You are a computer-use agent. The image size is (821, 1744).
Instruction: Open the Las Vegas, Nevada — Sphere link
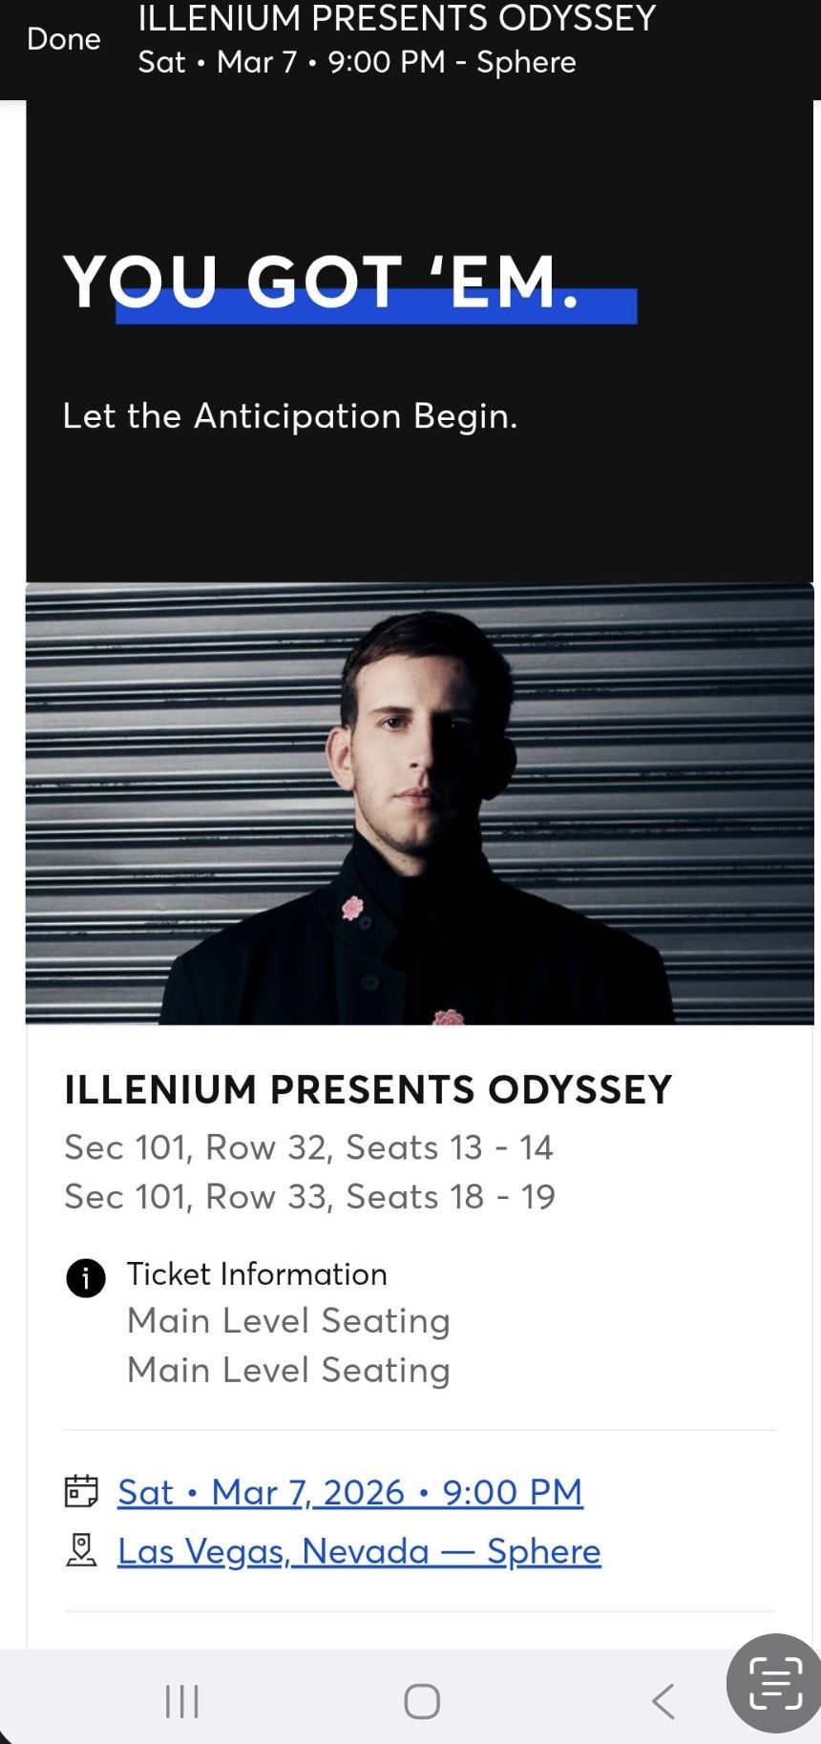coord(359,1551)
